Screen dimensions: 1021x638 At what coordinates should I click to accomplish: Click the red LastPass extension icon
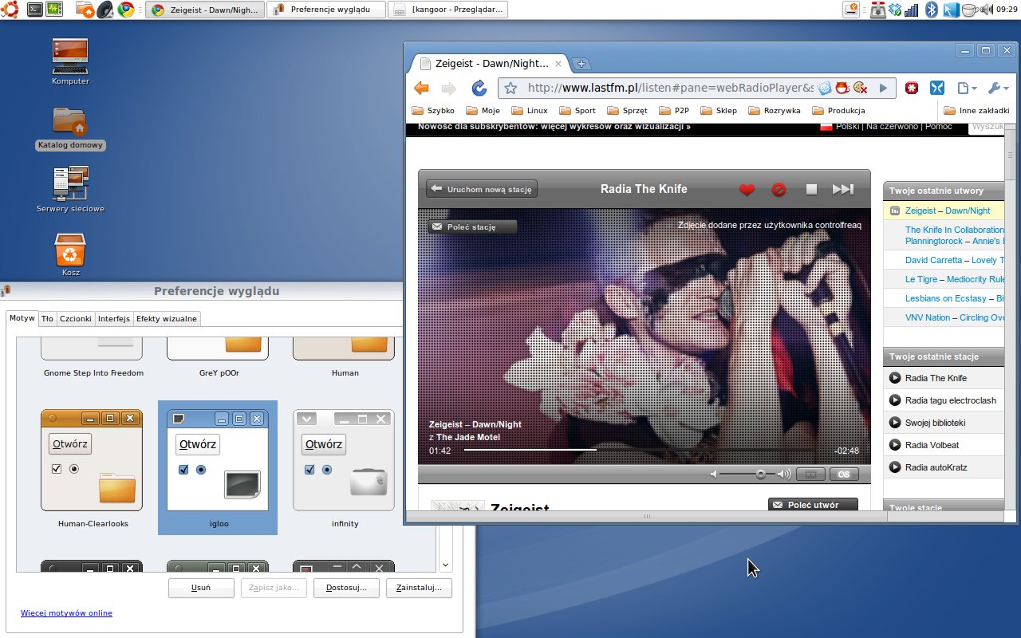(912, 88)
